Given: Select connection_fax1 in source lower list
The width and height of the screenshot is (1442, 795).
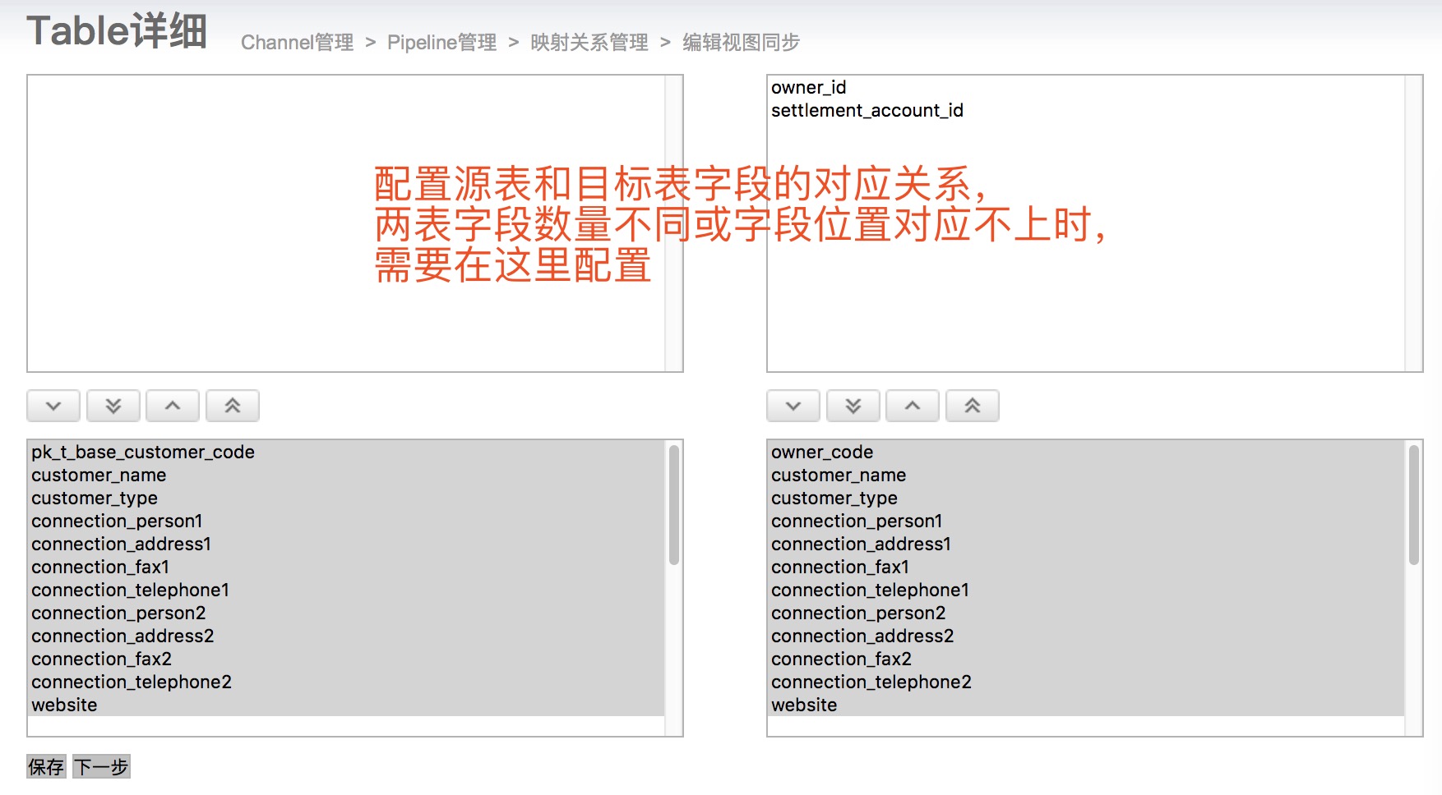Looking at the screenshot, I should pyautogui.click(x=346, y=567).
